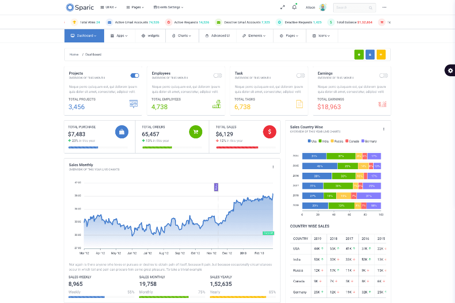Open the notifications bell icon

point(294,7)
